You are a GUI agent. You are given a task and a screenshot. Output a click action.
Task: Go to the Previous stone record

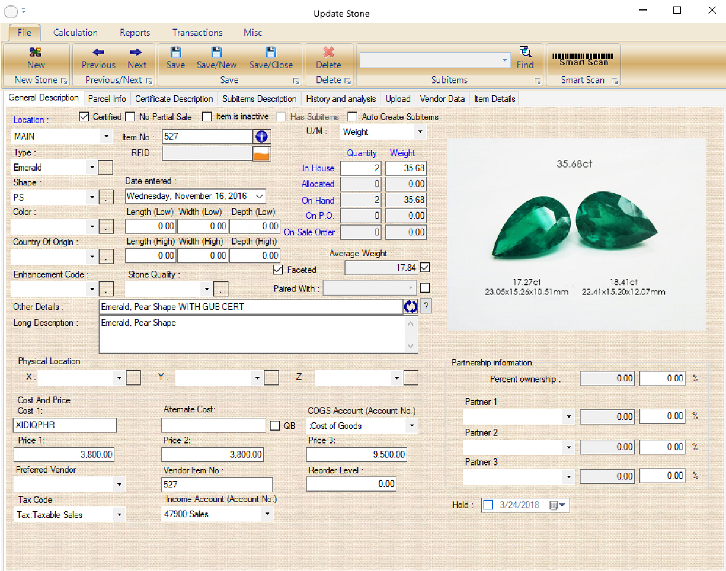click(98, 57)
